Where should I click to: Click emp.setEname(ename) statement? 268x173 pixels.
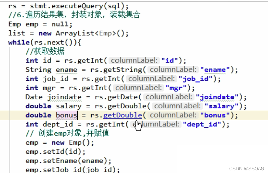coord(68,161)
